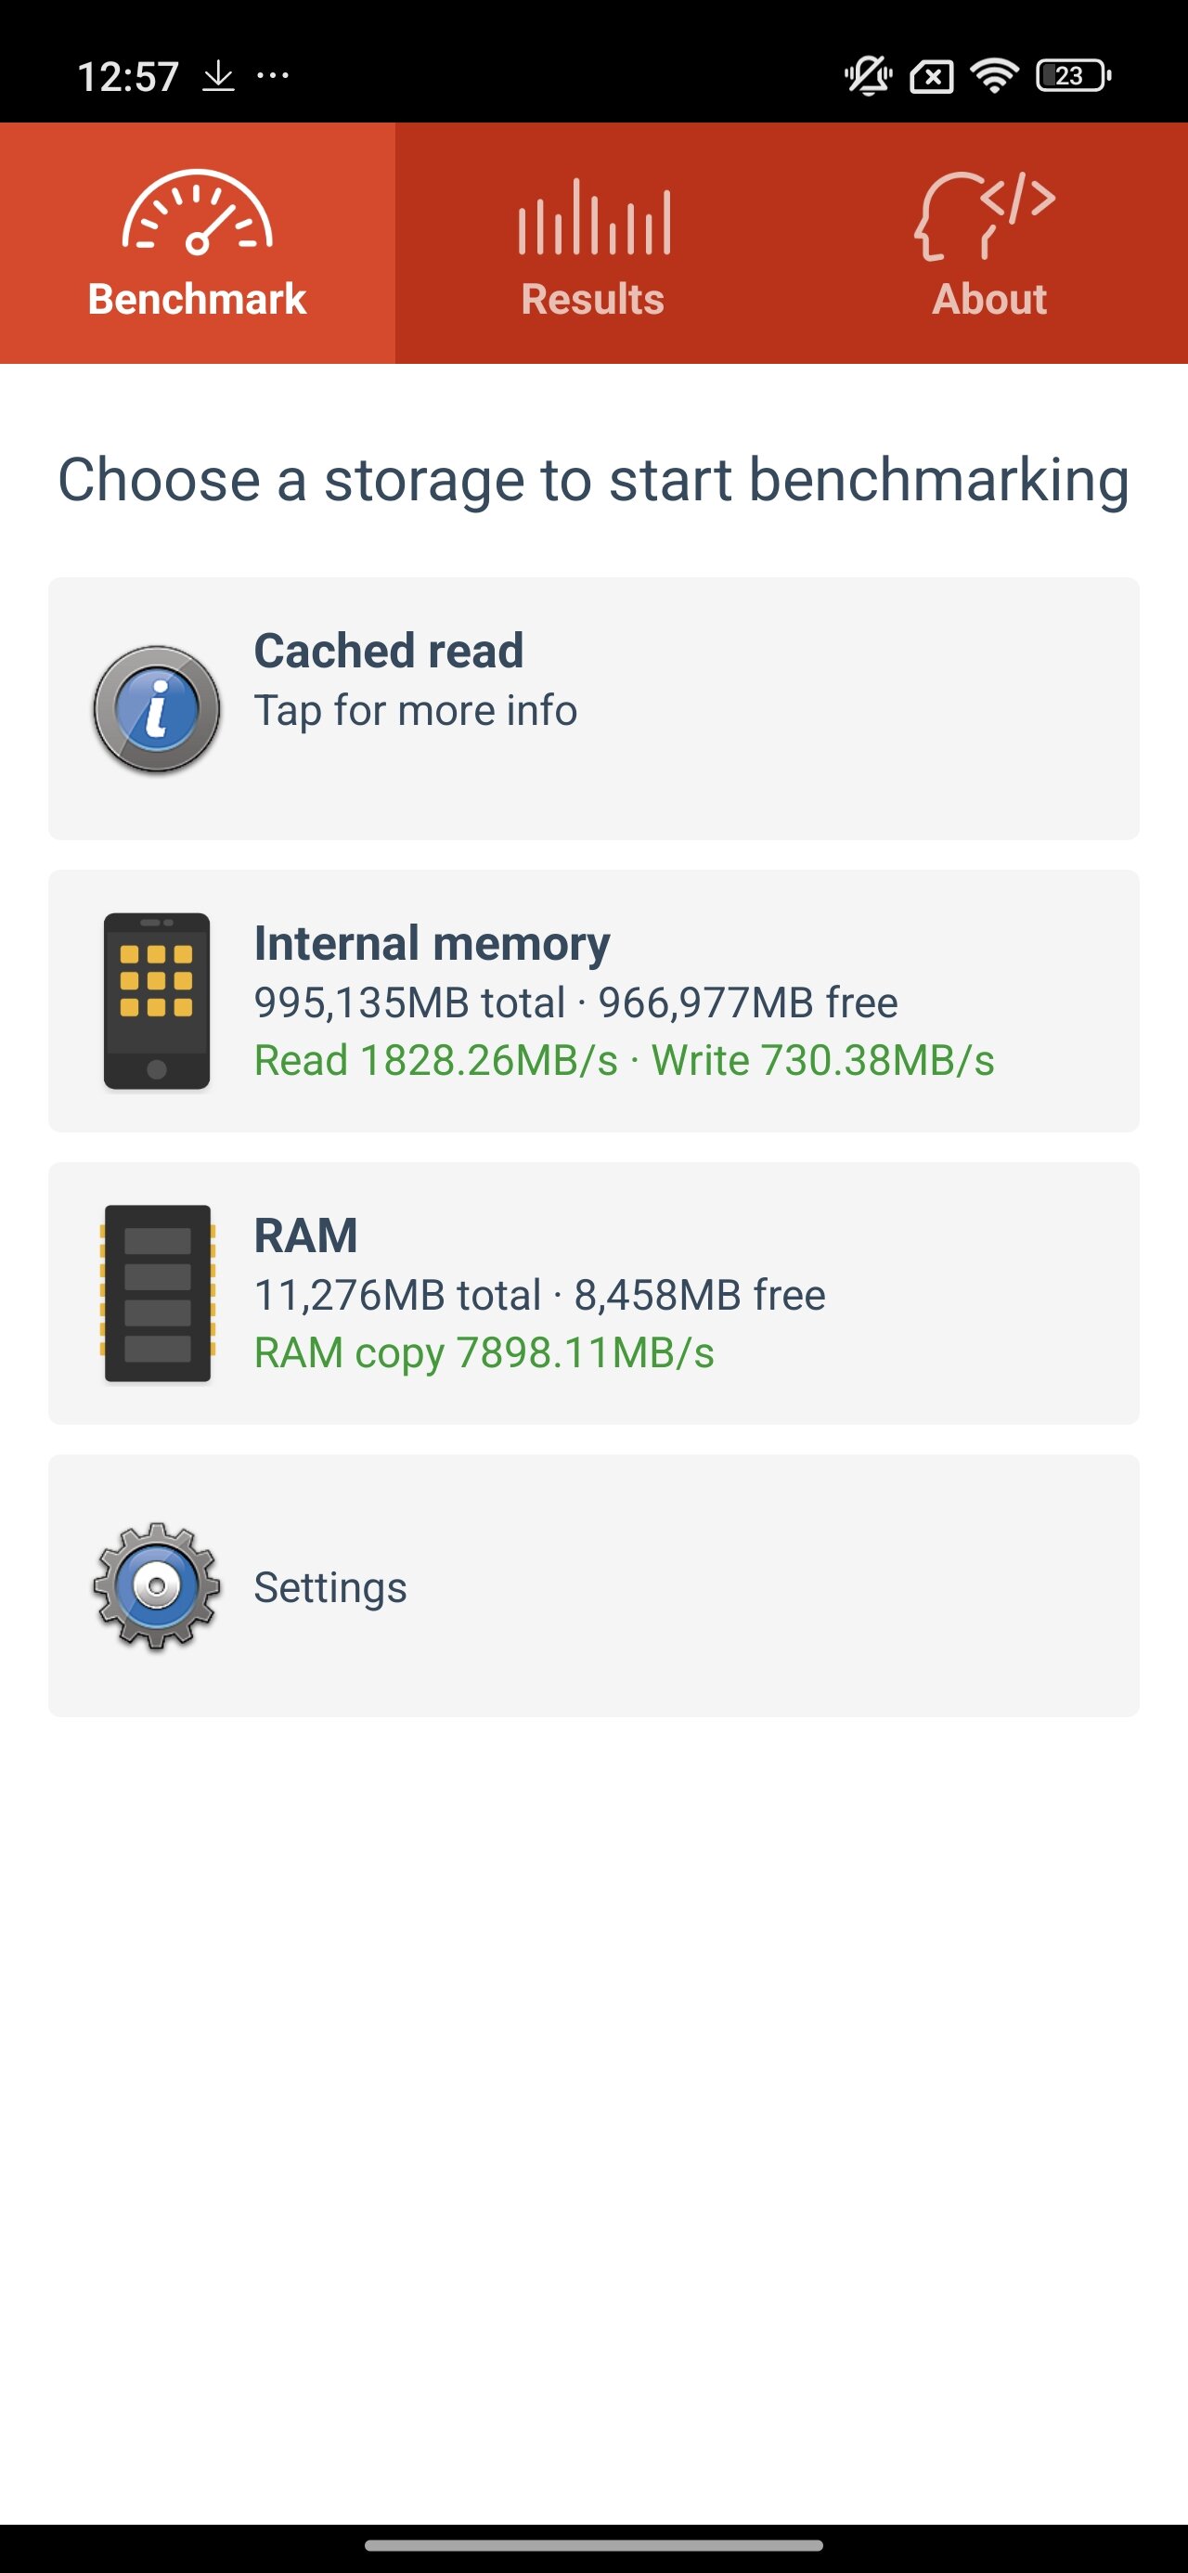This screenshot has height=2573, width=1188.
Task: Tap the Benchmark speedometer icon
Action: (197, 213)
